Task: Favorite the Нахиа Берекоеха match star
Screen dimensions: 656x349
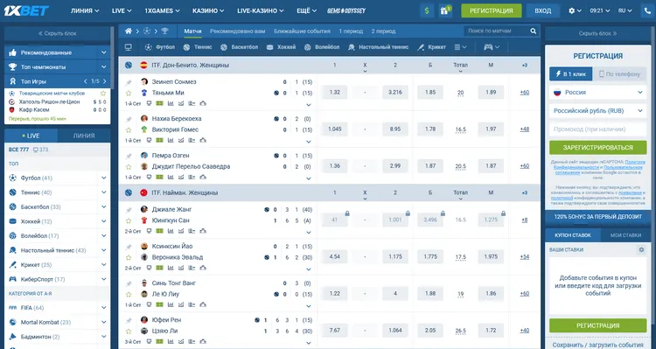Action: (x=129, y=130)
